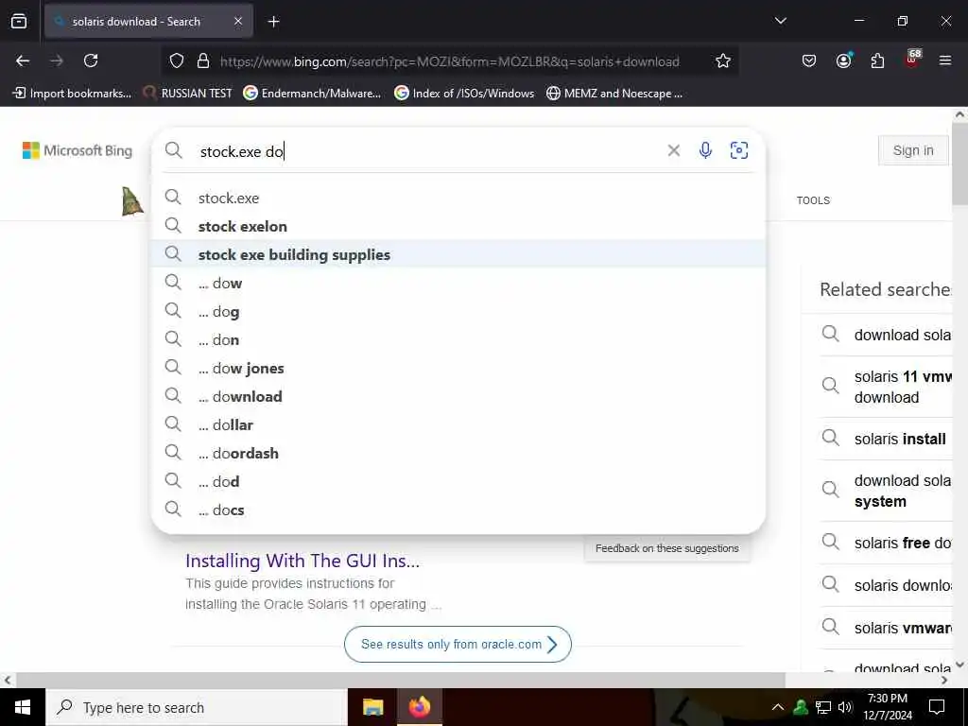
Task: Open related search 'solaris install'
Action: click(885, 439)
